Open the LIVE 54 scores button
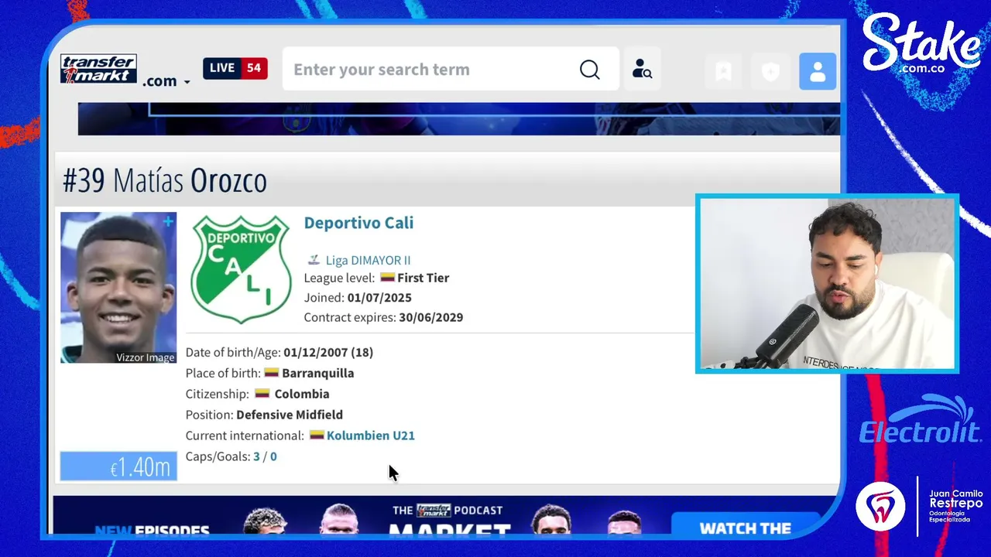This screenshot has width=991, height=557. pyautogui.click(x=235, y=68)
